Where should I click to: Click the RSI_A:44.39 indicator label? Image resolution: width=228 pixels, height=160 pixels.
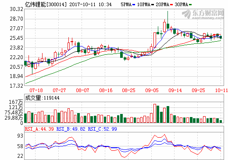39,129
